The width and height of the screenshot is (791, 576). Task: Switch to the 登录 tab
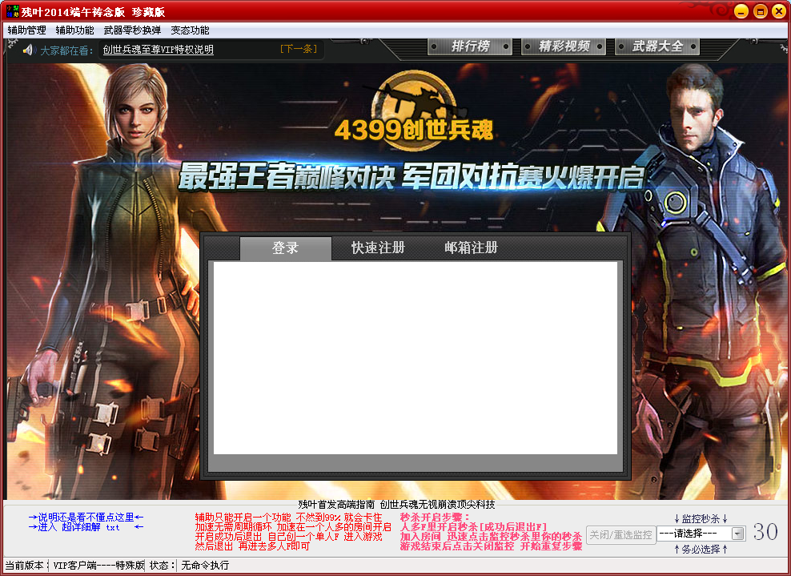tap(286, 248)
